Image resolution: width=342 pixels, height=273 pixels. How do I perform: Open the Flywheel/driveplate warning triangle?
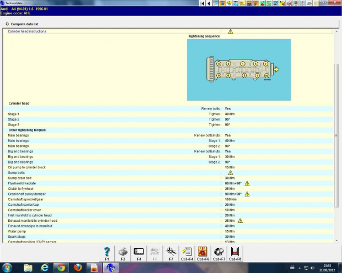point(247,183)
